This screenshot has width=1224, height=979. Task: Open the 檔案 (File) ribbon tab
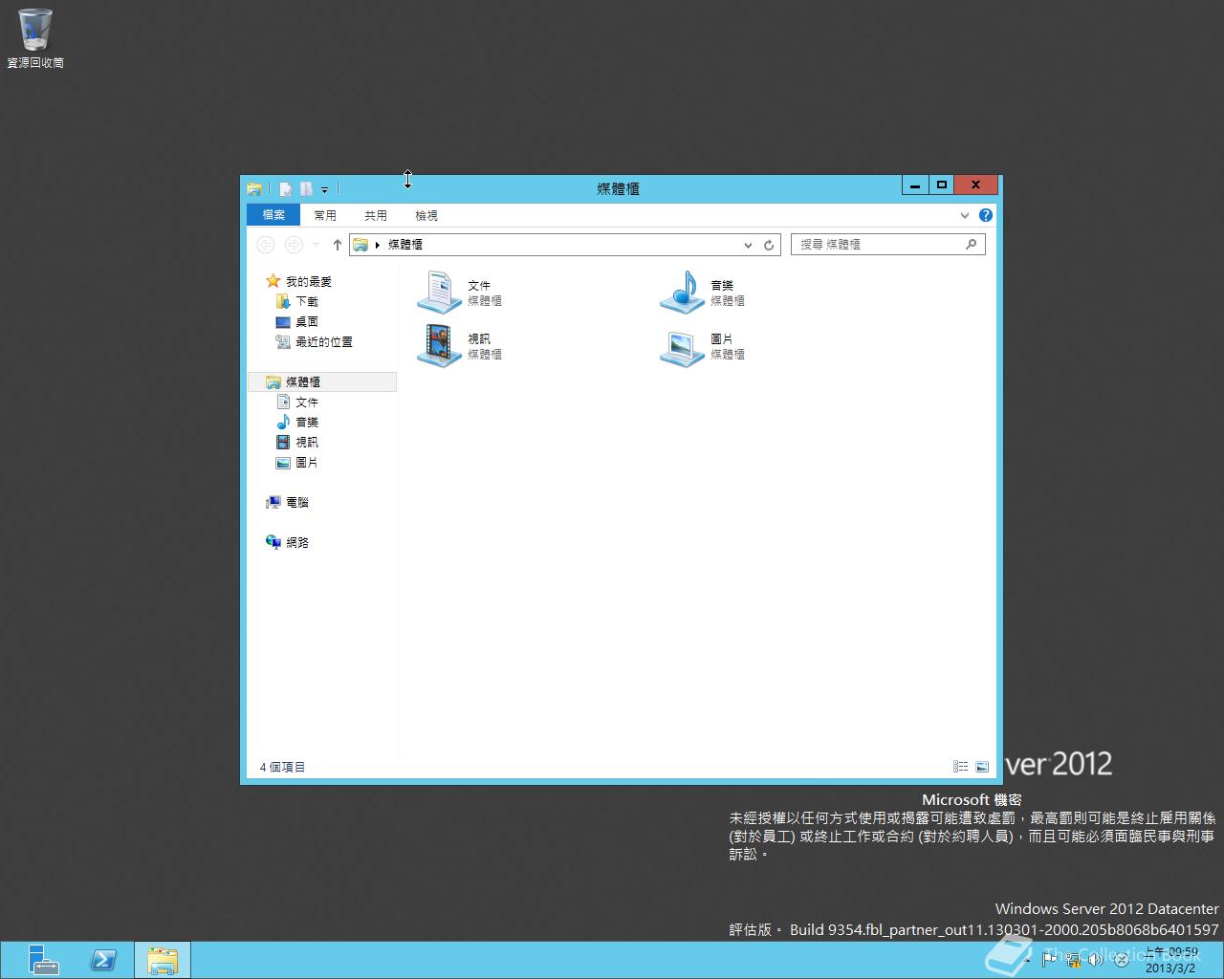[x=273, y=215]
